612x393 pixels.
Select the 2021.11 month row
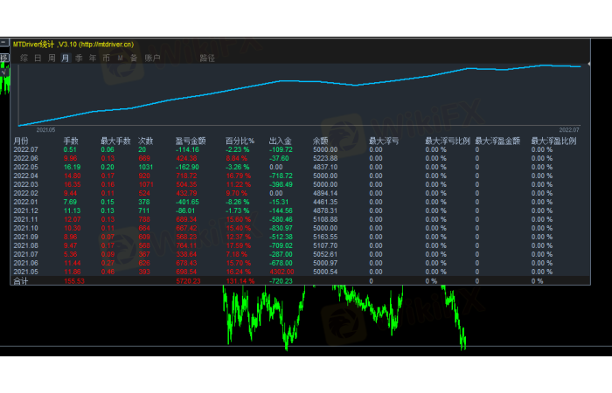pyautogui.click(x=300, y=219)
